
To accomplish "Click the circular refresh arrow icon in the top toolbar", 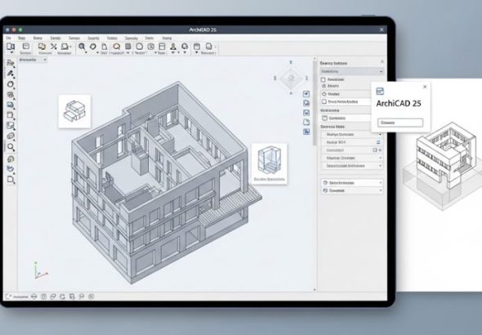I will click(x=185, y=47).
